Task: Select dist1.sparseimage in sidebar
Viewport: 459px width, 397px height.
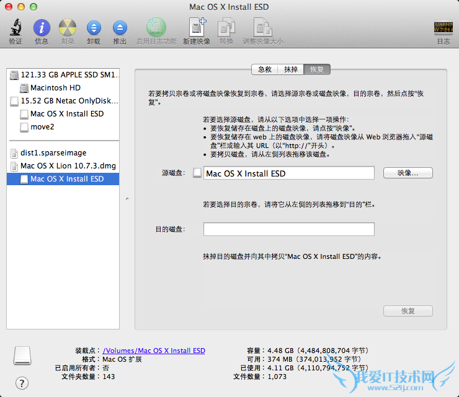Action: 63,153
